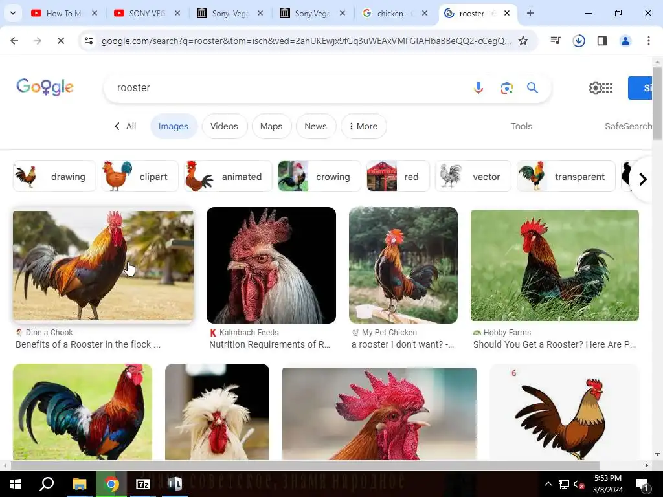
Task: Stop page loading with the X button
Action: point(60,41)
